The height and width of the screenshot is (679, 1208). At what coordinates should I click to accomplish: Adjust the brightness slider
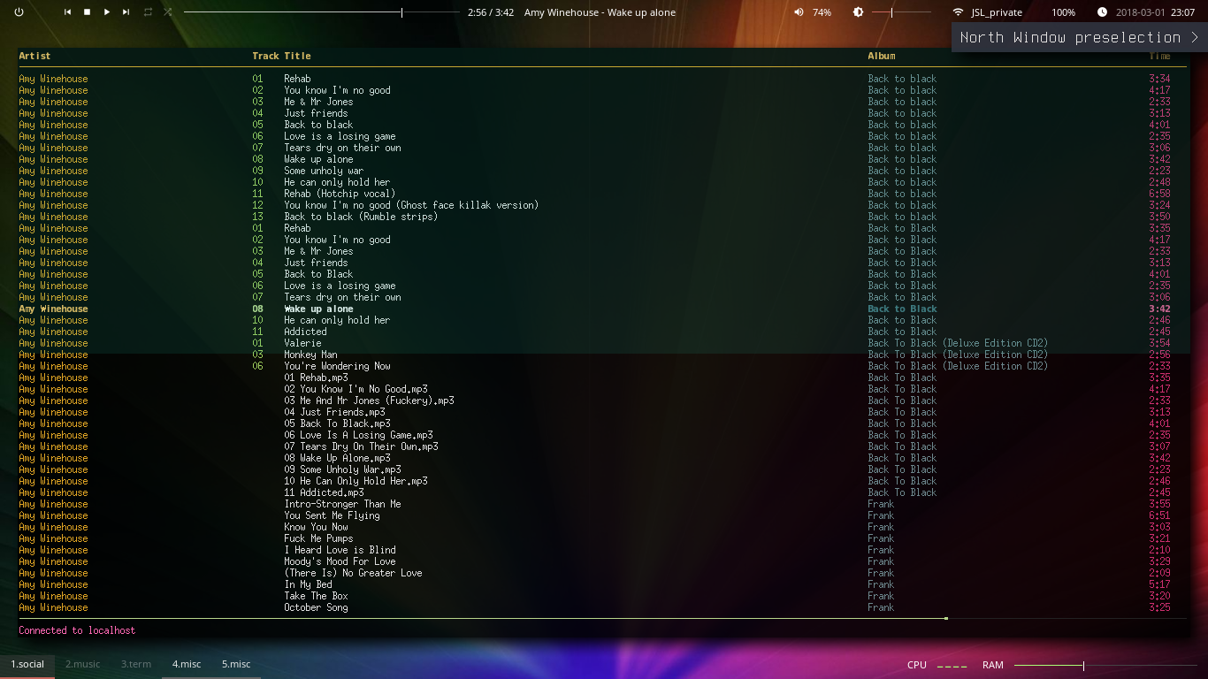click(x=901, y=12)
